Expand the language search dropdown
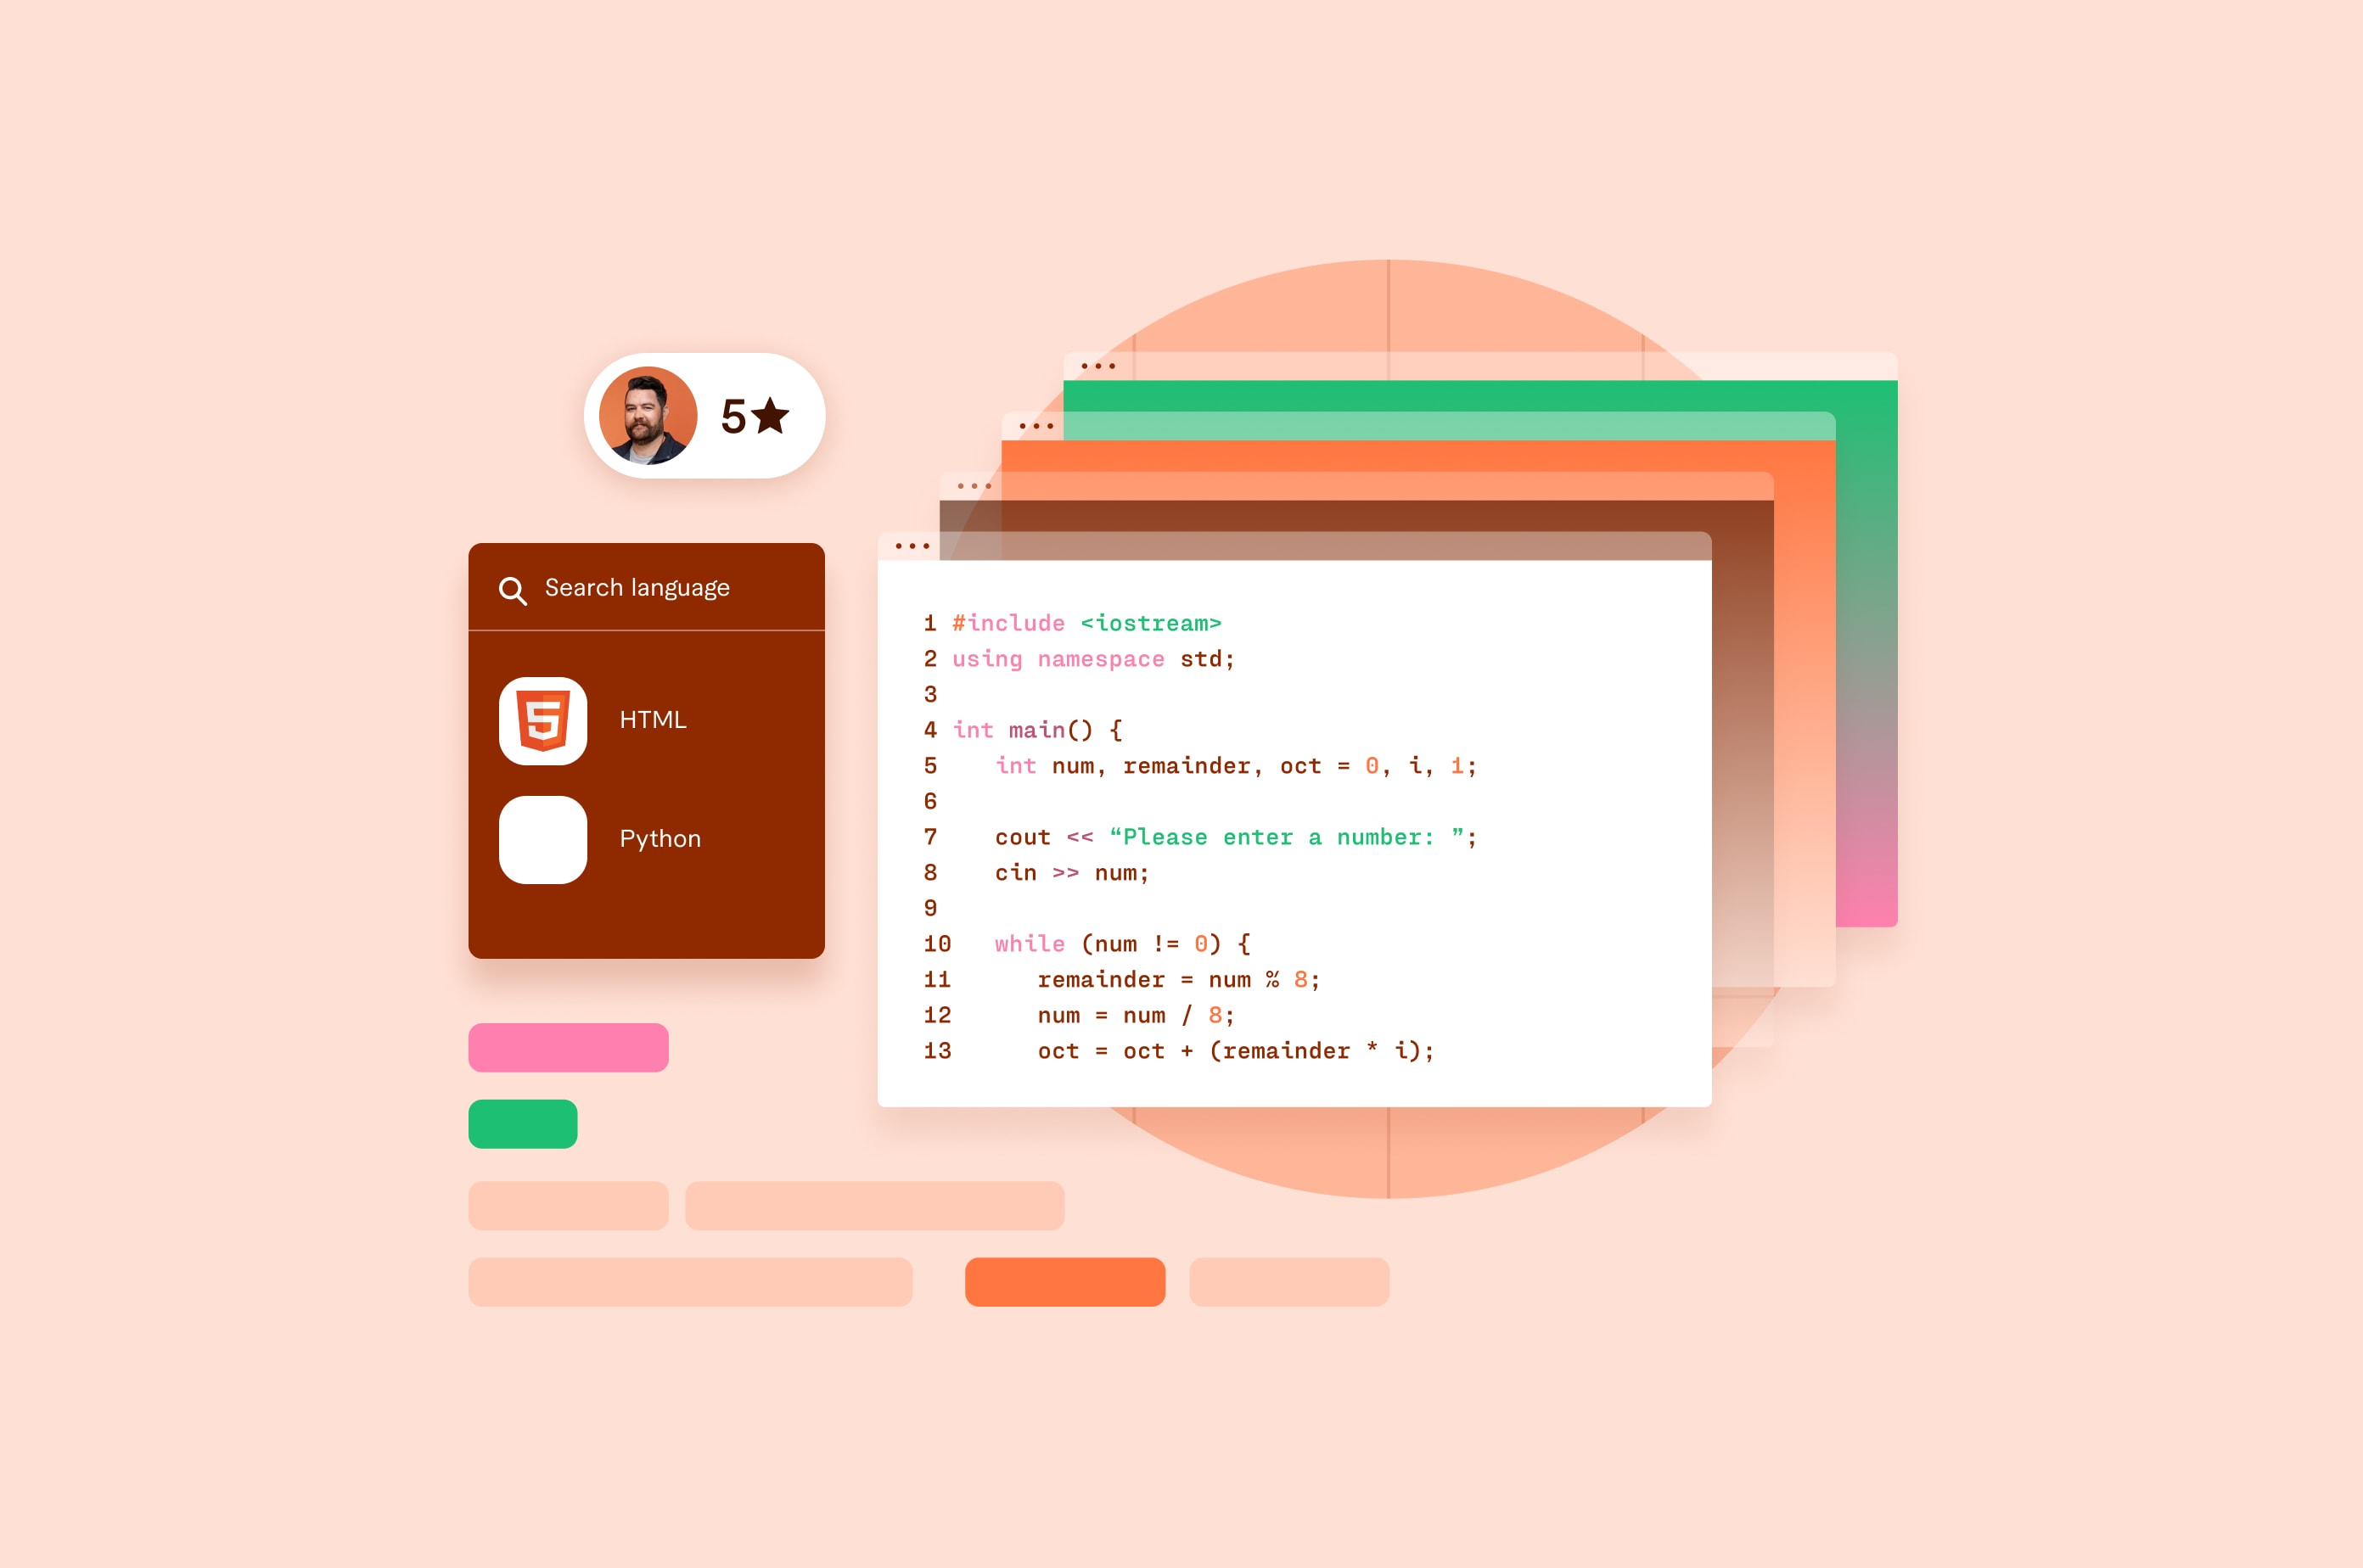Viewport: 2363px width, 1568px height. (637, 585)
